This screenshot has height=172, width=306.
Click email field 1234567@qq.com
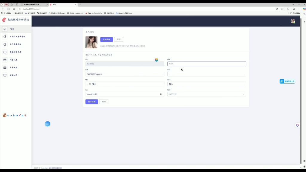(x=125, y=74)
